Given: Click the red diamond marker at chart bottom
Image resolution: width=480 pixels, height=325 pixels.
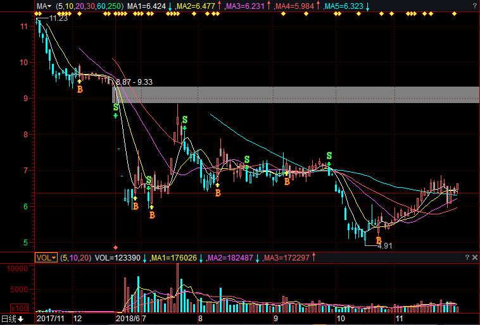Looking at the screenshot, I should tap(115, 247).
